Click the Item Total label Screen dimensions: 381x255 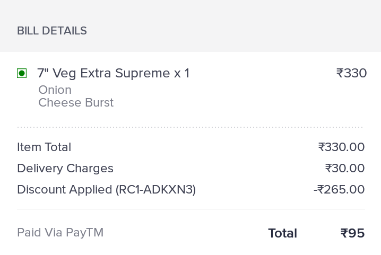point(44,147)
